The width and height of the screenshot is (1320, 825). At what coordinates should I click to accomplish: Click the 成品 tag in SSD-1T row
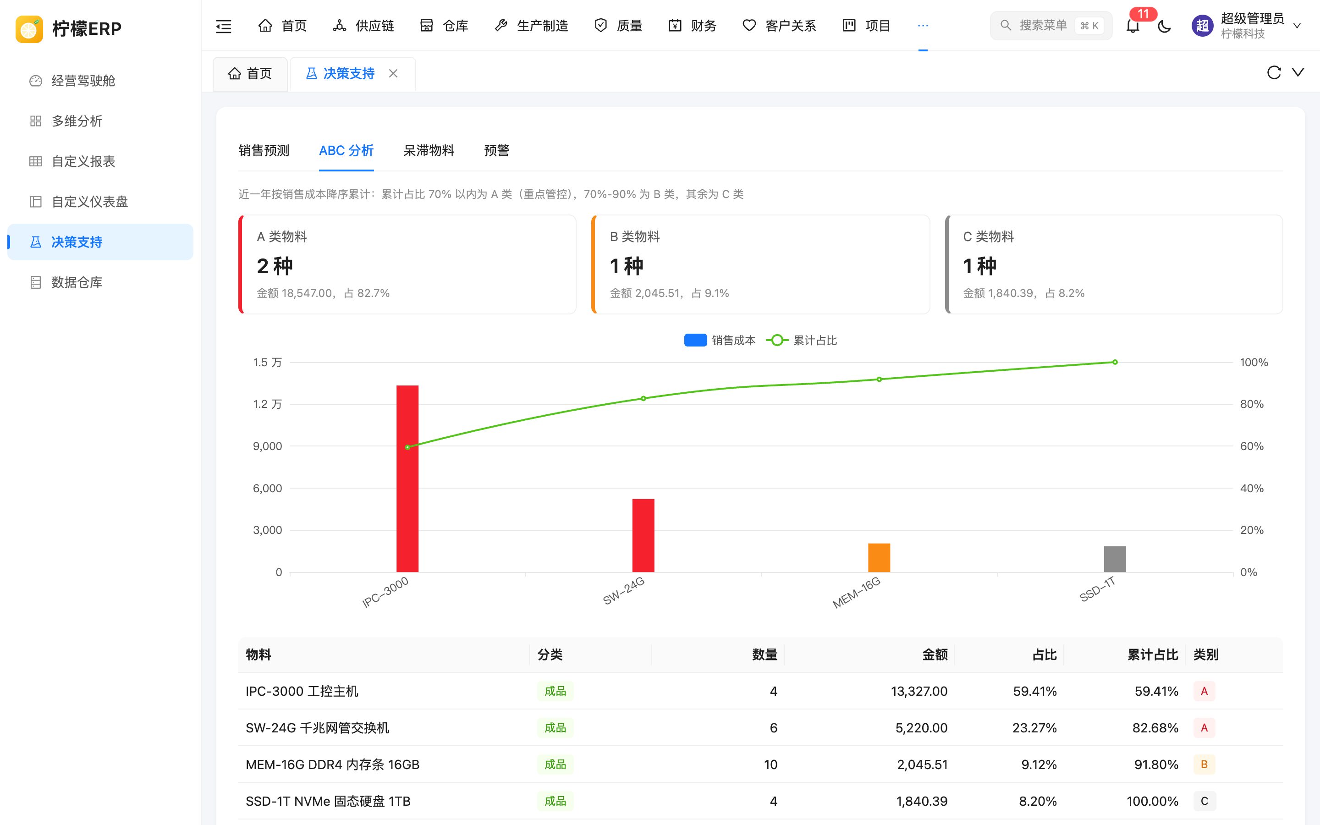point(555,801)
